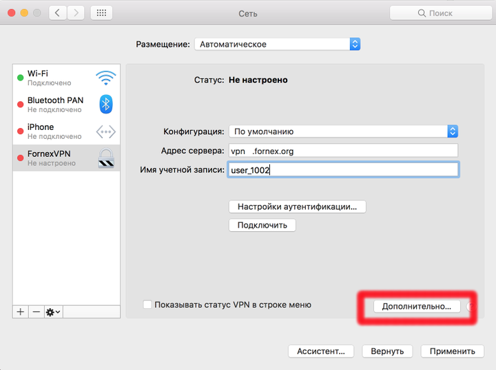
Task: Click the Bluetooth PAN icon
Action: tap(106, 104)
